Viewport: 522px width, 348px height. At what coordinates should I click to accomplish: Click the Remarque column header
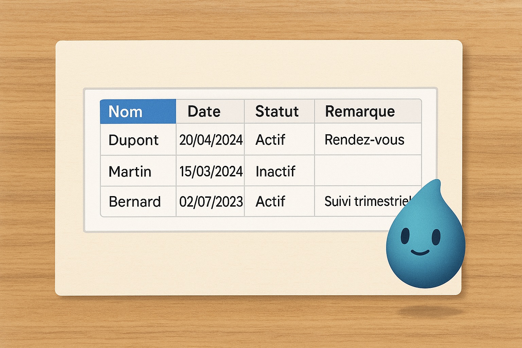click(x=367, y=111)
